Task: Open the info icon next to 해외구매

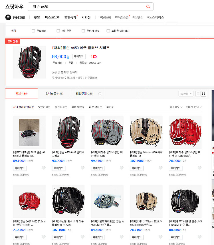Action: click(100, 94)
